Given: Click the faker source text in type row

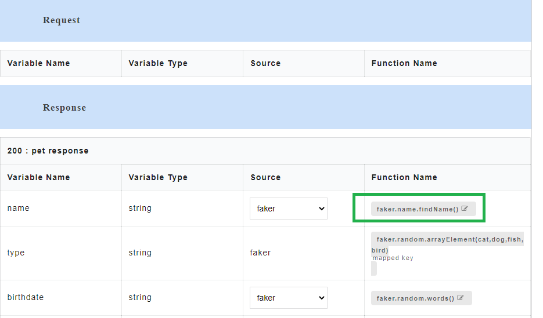Looking at the screenshot, I should click(x=260, y=253).
